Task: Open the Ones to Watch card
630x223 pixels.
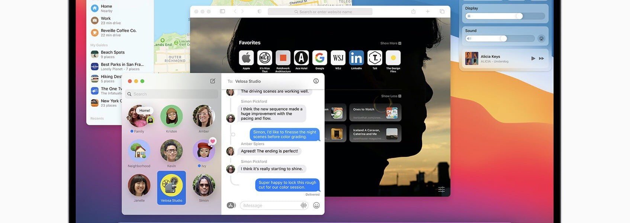Action: pos(375,113)
